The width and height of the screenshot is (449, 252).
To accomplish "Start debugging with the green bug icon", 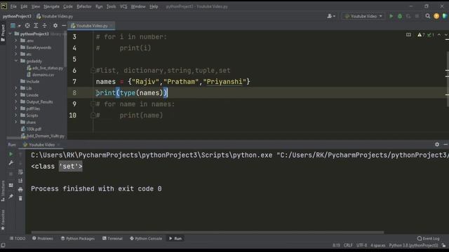I will (400, 16).
